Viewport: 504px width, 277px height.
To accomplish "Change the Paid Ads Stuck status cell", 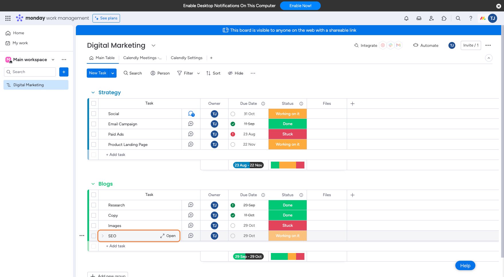I will pos(288,134).
